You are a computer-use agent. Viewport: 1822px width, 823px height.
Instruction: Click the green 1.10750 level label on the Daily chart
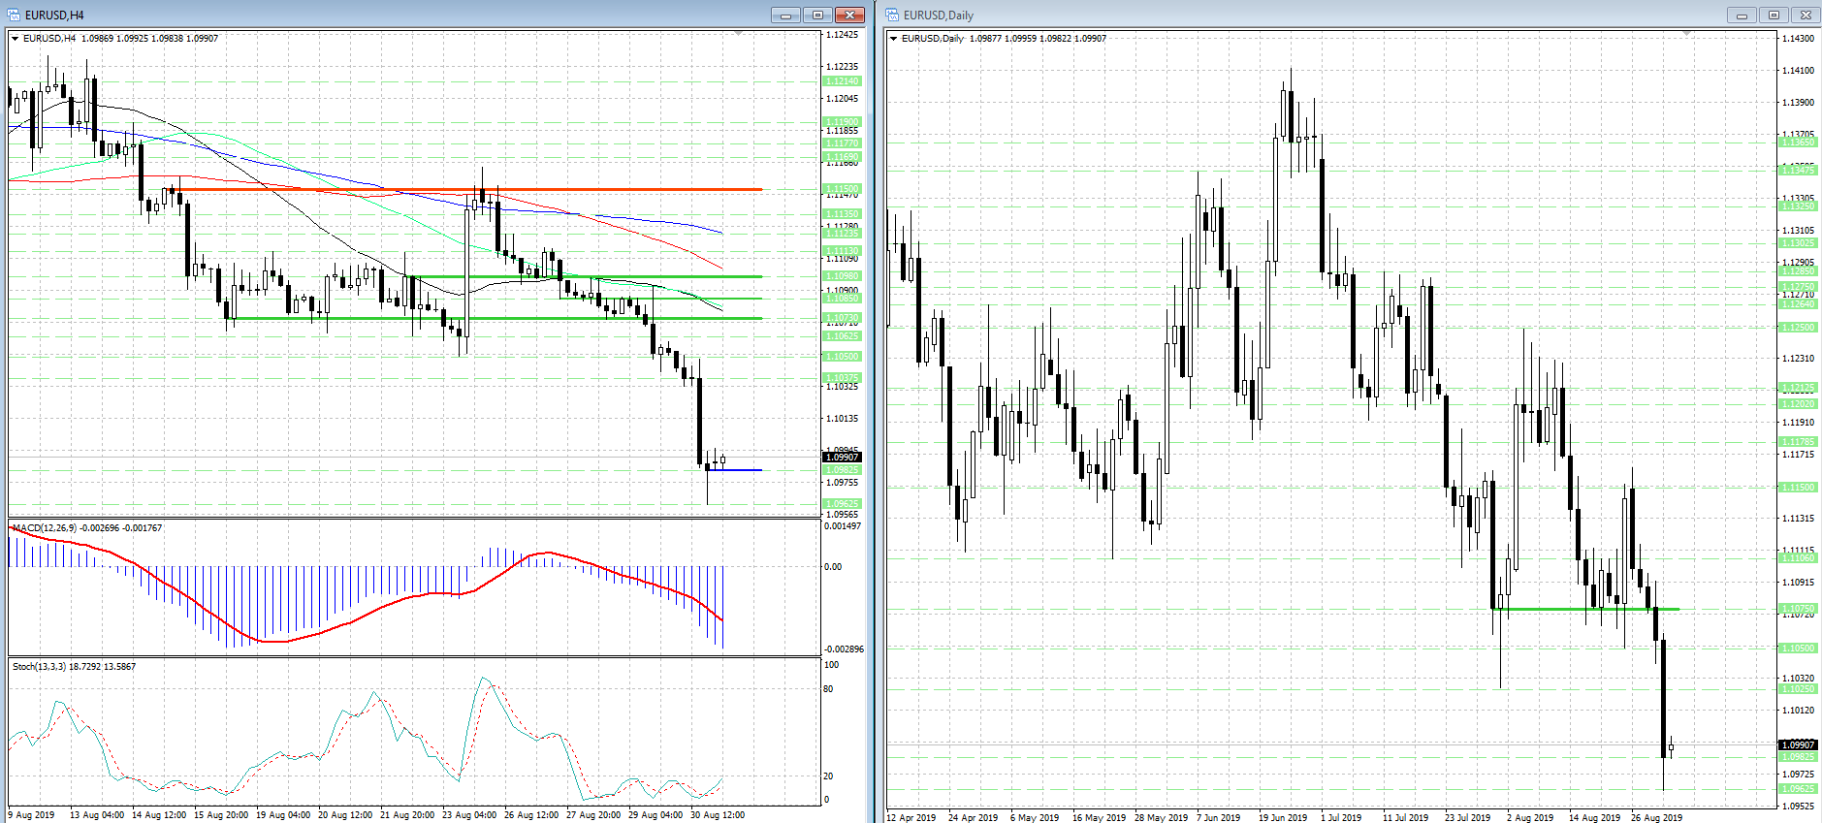(1798, 609)
